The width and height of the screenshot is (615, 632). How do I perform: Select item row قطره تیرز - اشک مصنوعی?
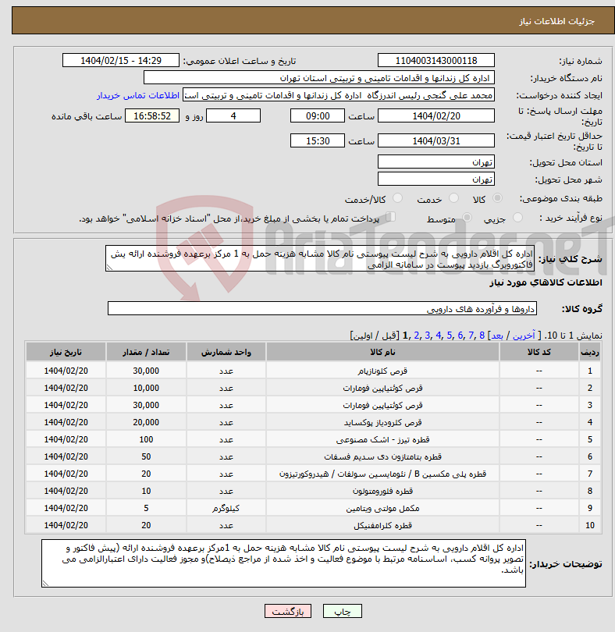point(313,439)
